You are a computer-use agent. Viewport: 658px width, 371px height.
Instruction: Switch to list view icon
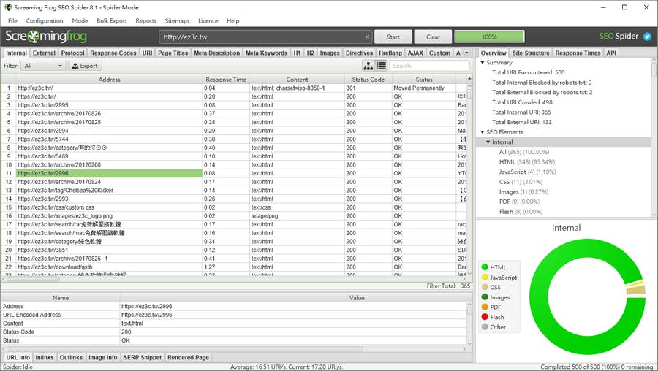pos(381,66)
